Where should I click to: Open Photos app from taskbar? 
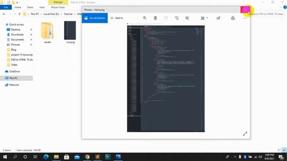[x=118, y=157]
